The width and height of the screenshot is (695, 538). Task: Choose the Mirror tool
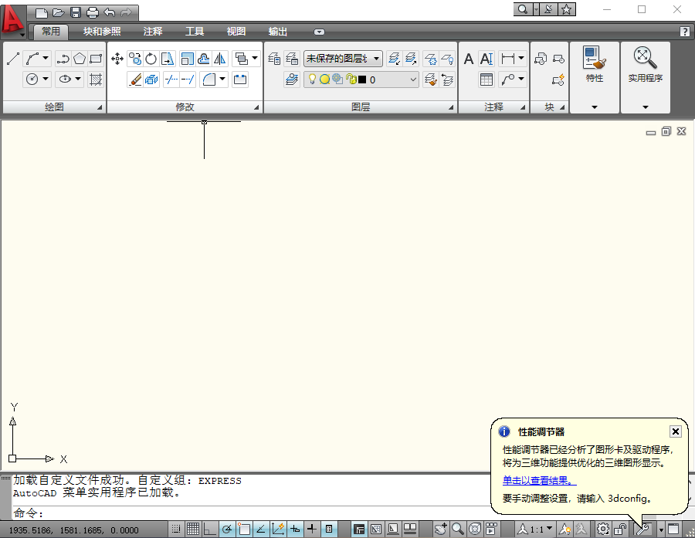220,59
